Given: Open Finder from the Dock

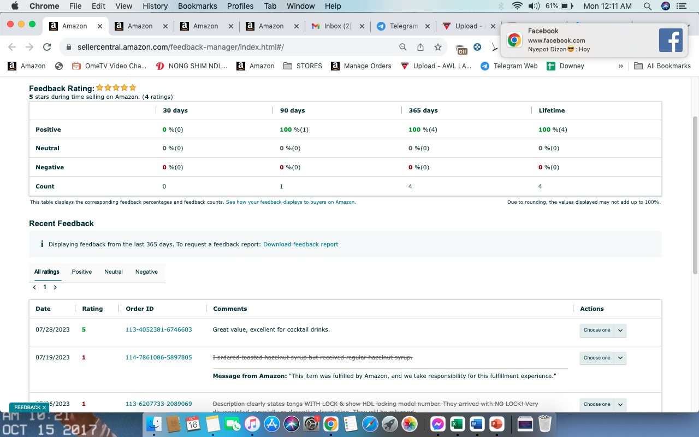Looking at the screenshot, I should tap(155, 424).
